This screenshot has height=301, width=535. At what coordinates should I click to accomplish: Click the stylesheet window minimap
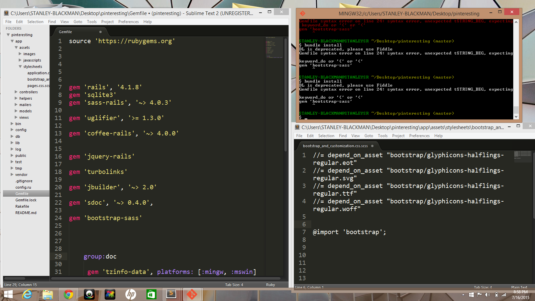pyautogui.click(x=523, y=157)
